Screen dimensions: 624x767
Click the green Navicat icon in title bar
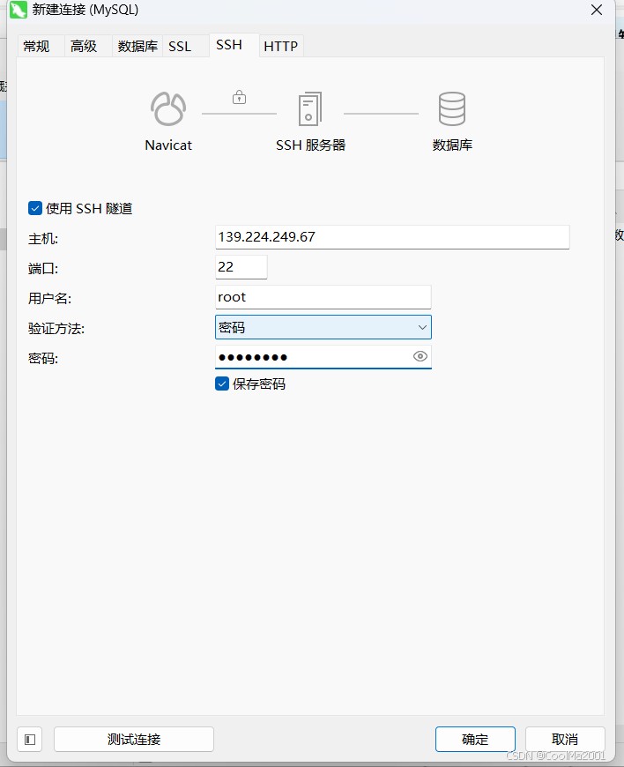19,10
